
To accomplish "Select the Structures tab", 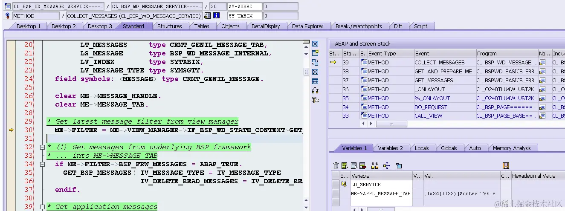I will [169, 26].
